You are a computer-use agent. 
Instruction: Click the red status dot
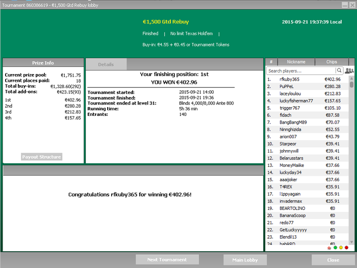346,248
